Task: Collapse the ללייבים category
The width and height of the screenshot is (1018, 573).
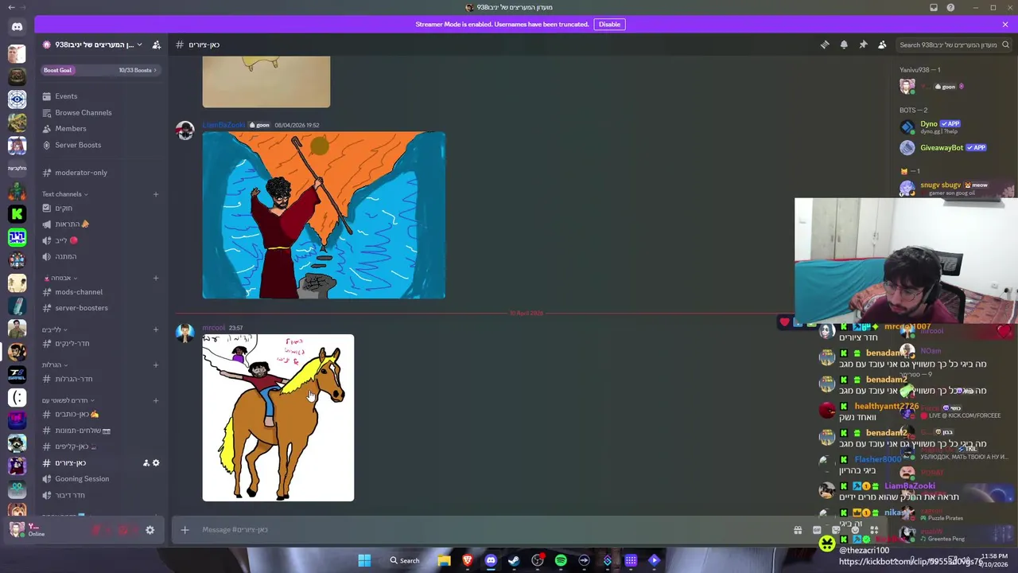Action: (x=54, y=329)
